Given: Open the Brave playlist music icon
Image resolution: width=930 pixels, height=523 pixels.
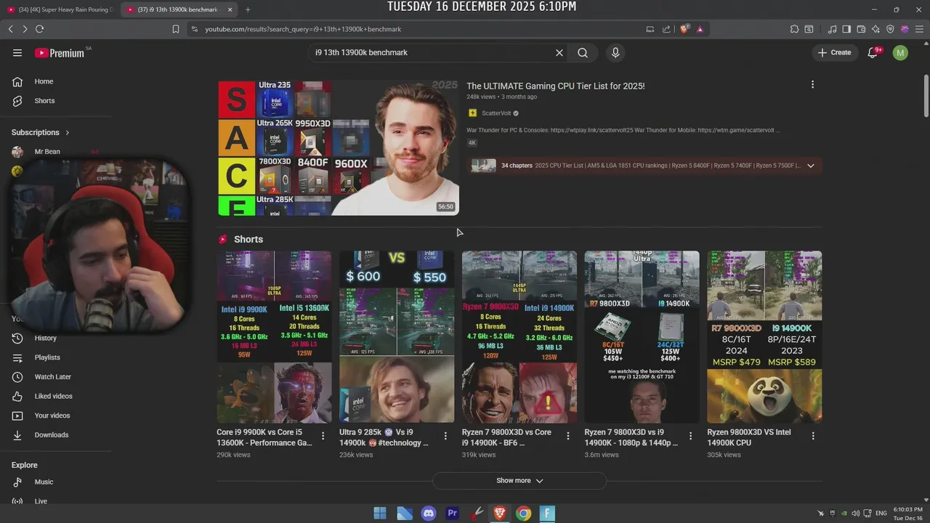Looking at the screenshot, I should (833, 29).
